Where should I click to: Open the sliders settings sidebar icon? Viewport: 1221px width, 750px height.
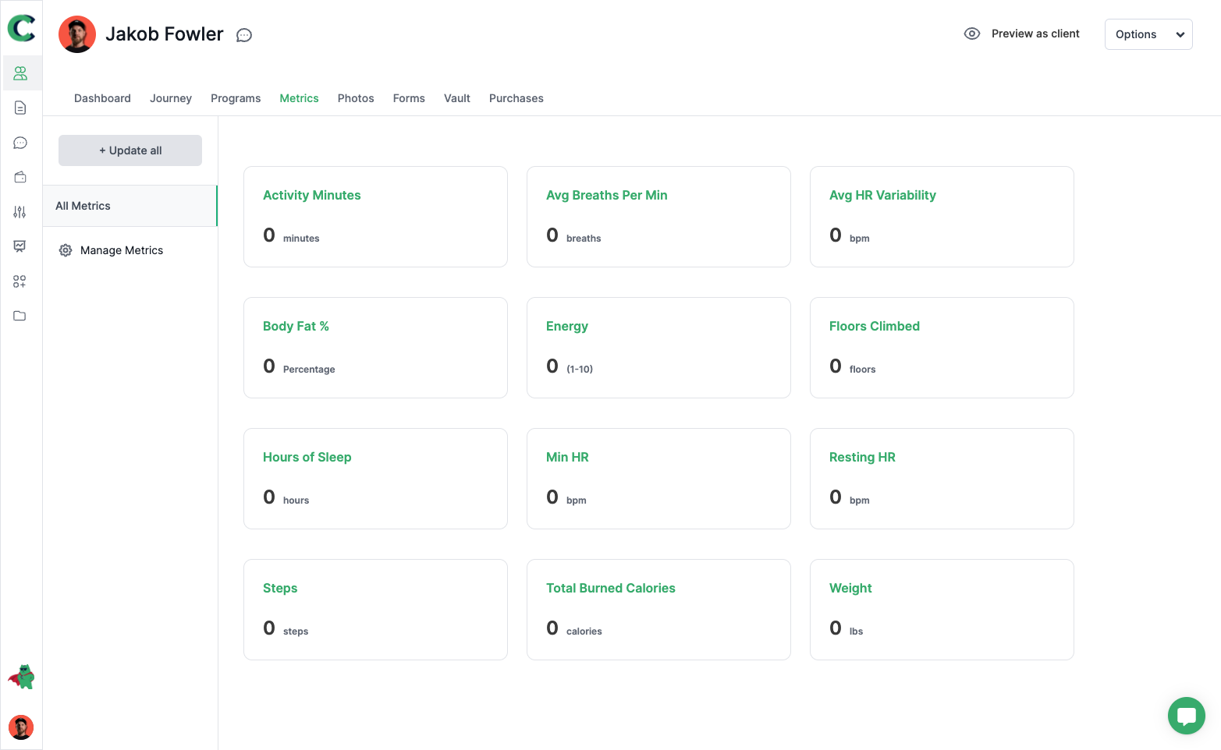(20, 212)
